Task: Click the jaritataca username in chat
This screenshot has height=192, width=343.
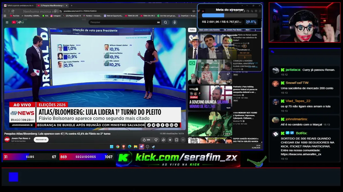Action: pos(293,70)
